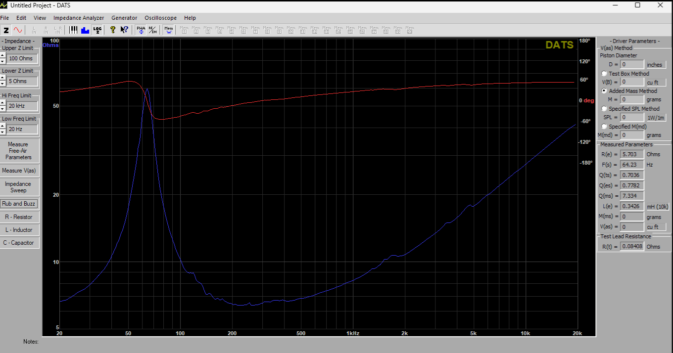Toggle the PHA phase display icon
This screenshot has width=673, height=353.
(141, 30)
